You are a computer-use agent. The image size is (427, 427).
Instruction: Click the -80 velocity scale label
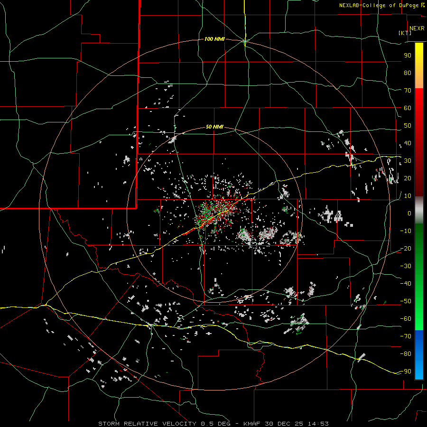coord(406,354)
